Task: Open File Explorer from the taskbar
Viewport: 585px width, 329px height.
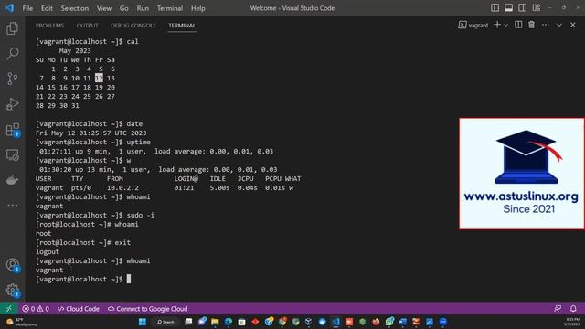Action: pos(215,322)
